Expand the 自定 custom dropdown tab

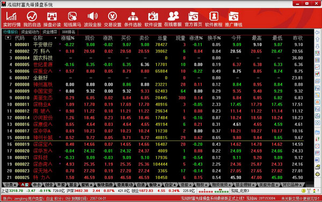[171, 184]
